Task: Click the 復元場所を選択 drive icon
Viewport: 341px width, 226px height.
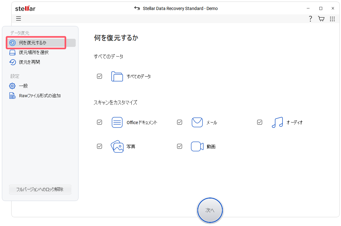Action: [x=13, y=52]
